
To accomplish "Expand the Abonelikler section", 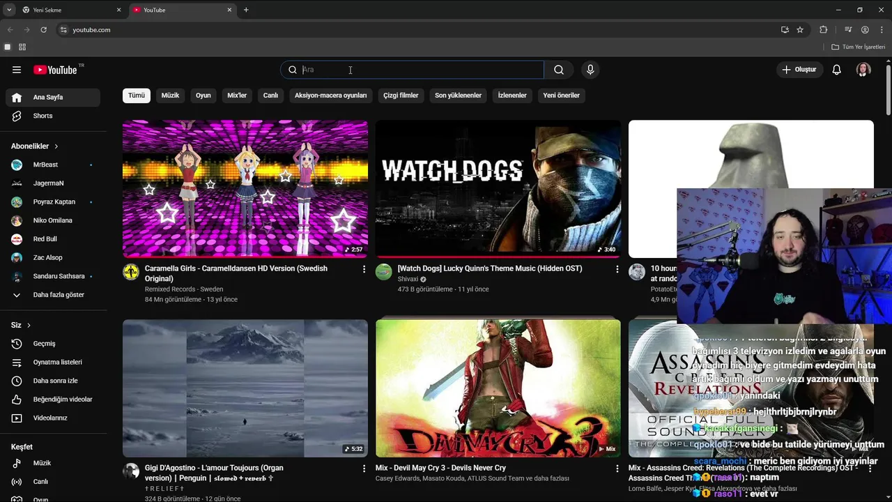I will [35, 146].
